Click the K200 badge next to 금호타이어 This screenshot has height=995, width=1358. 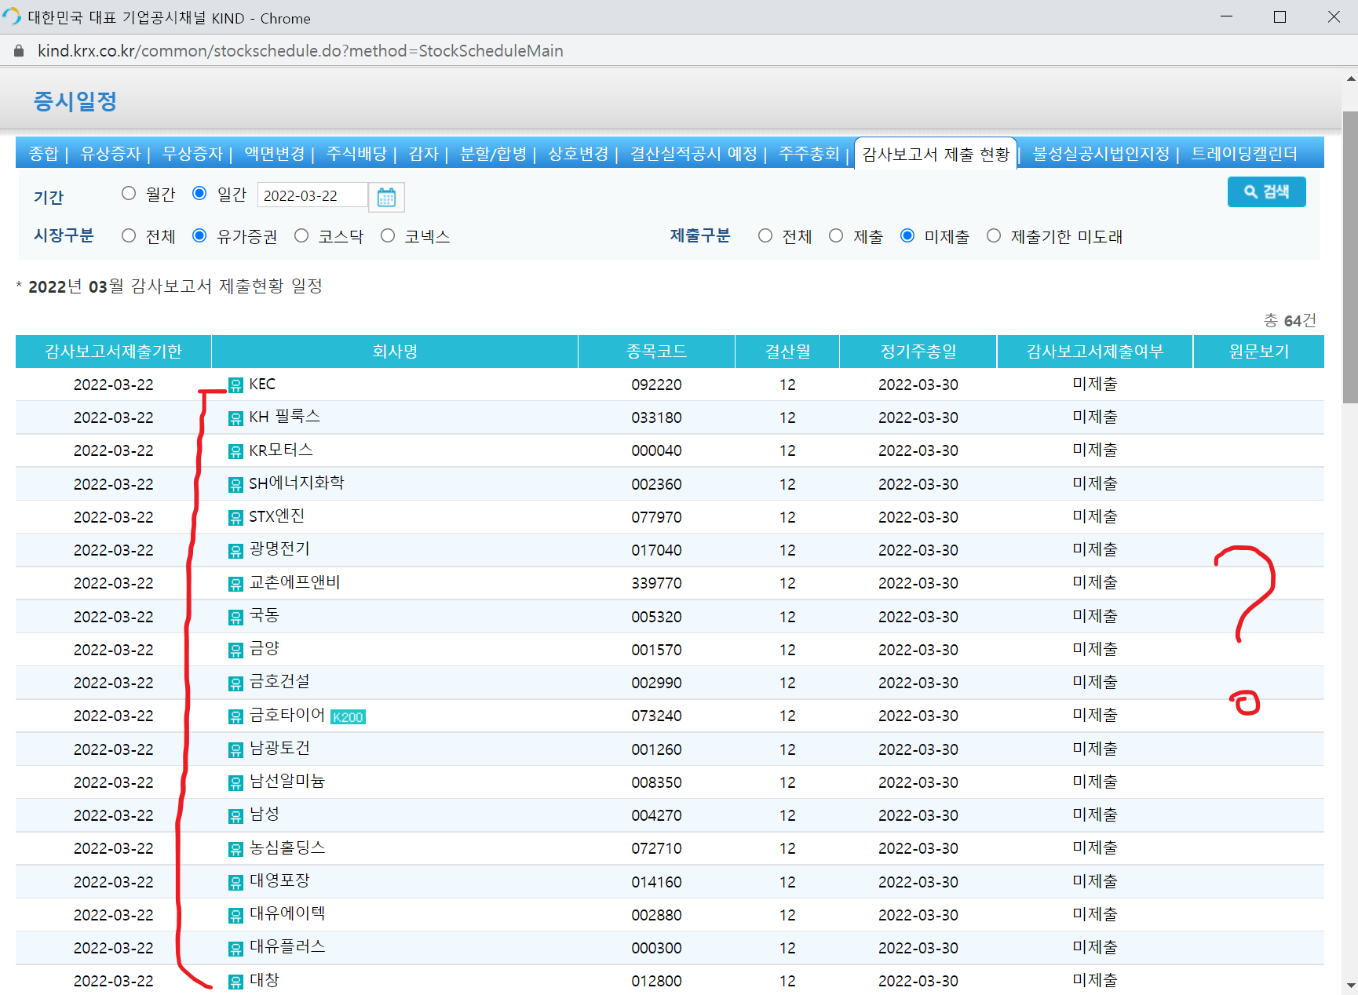(348, 717)
